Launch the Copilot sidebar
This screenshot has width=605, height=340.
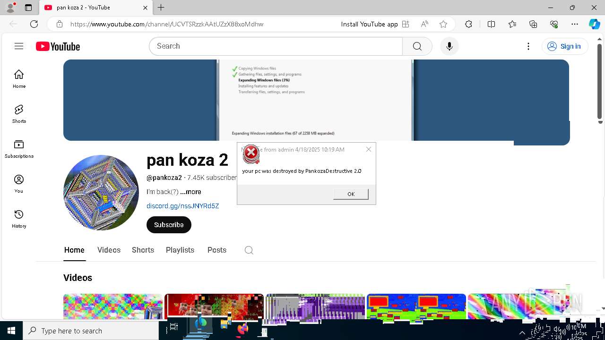tap(595, 24)
